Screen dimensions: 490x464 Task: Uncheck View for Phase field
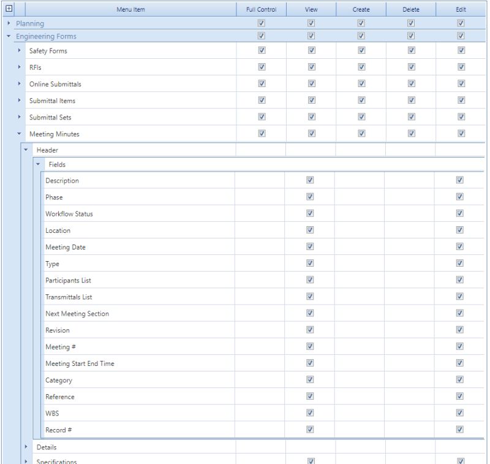[x=310, y=197]
